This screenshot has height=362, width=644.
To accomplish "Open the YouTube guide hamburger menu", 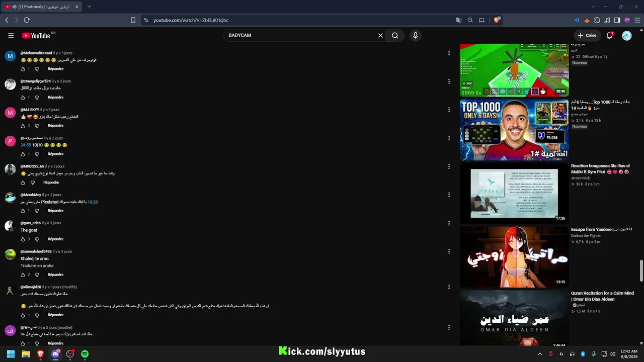I will point(11,35).
